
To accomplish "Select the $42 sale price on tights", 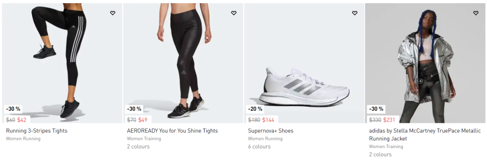I will pyautogui.click(x=22, y=120).
